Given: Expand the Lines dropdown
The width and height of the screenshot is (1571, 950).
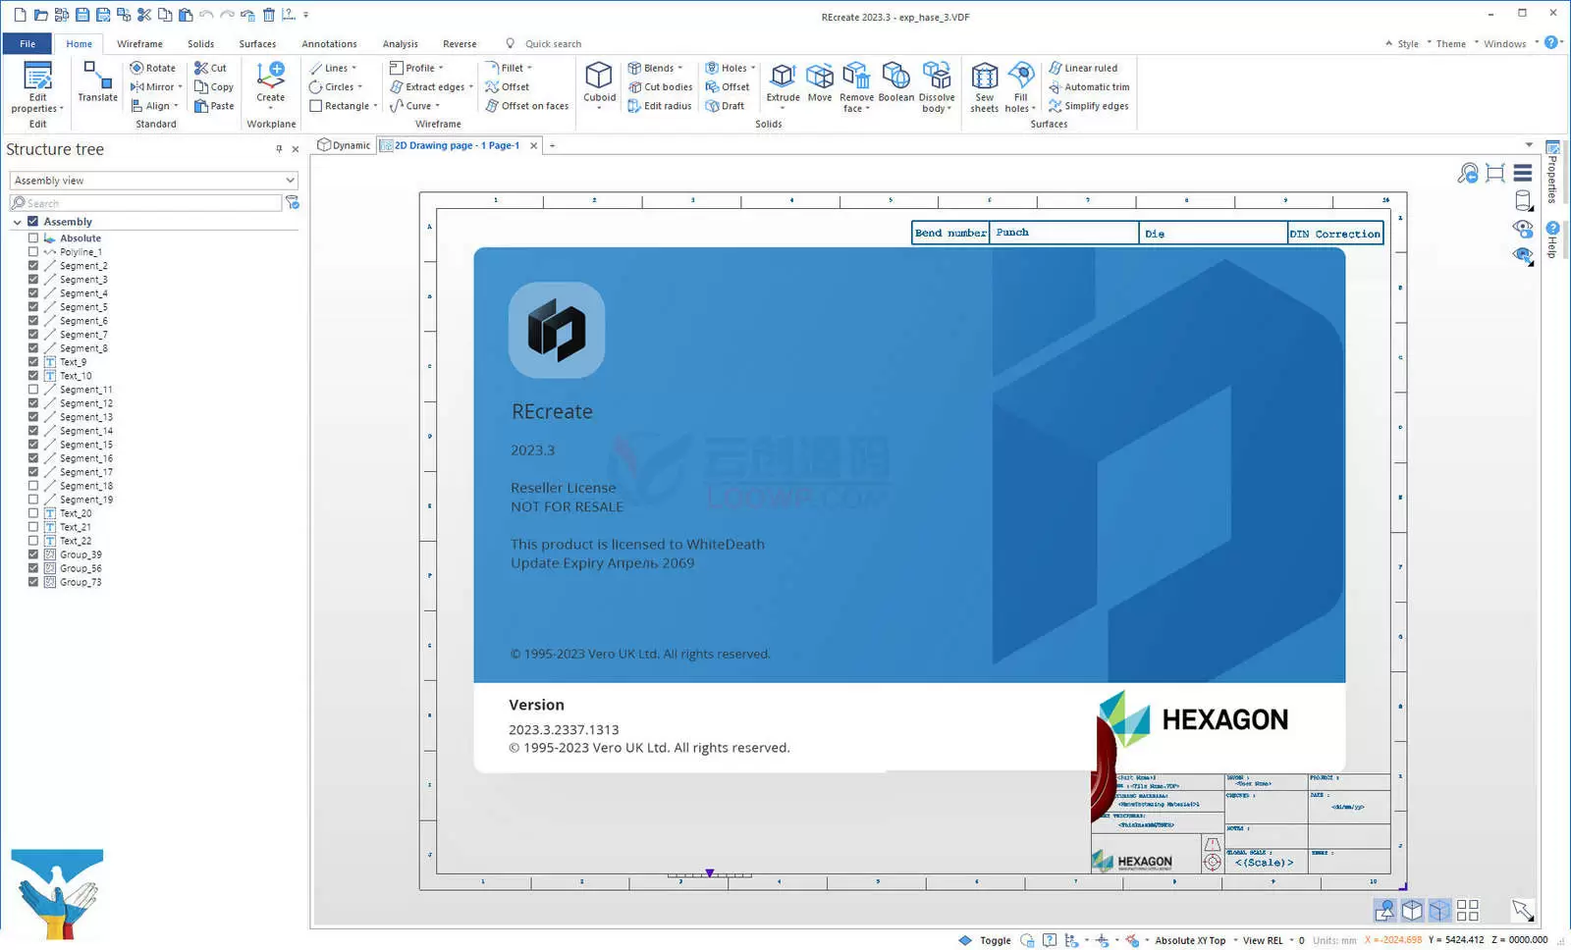Looking at the screenshot, I should point(353,68).
